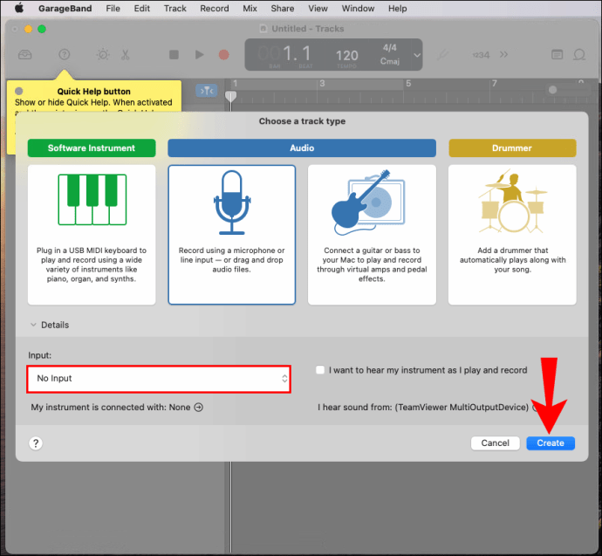
Task: Click the playhead marker in the ruler
Action: coord(230,96)
